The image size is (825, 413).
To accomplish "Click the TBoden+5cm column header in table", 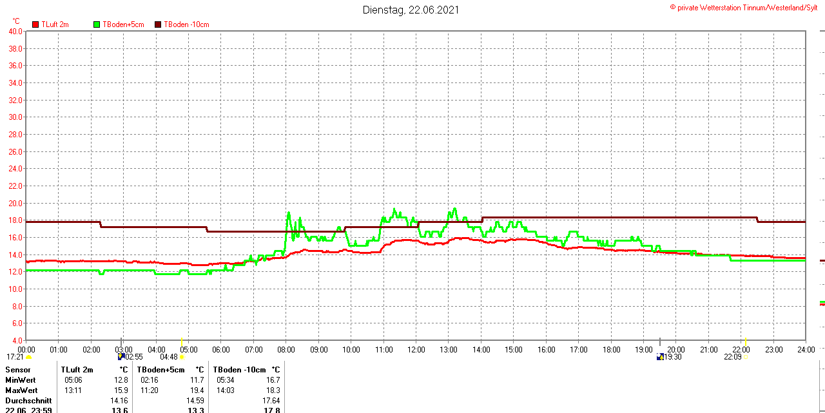I will [160, 370].
